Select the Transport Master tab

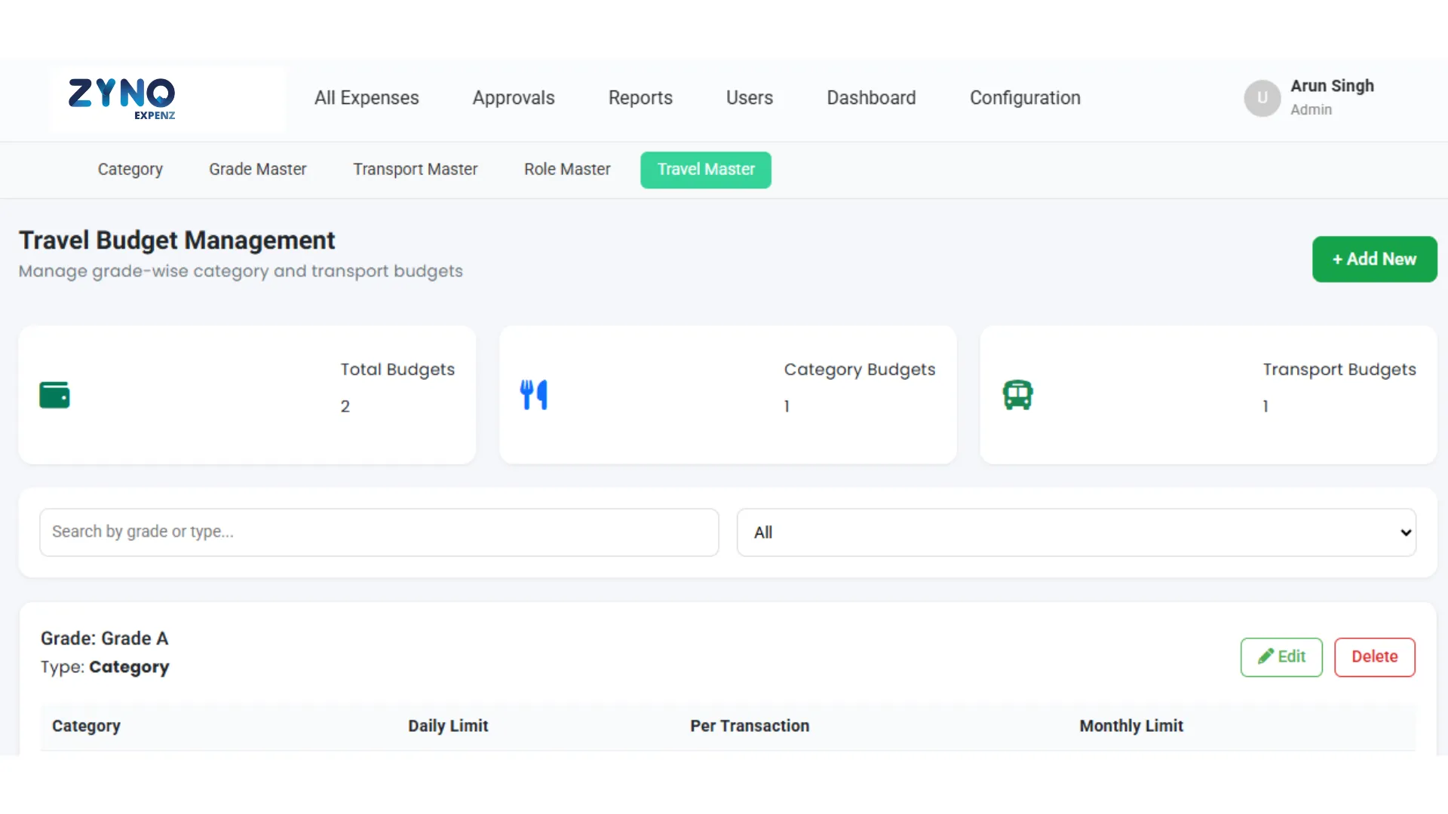(415, 170)
